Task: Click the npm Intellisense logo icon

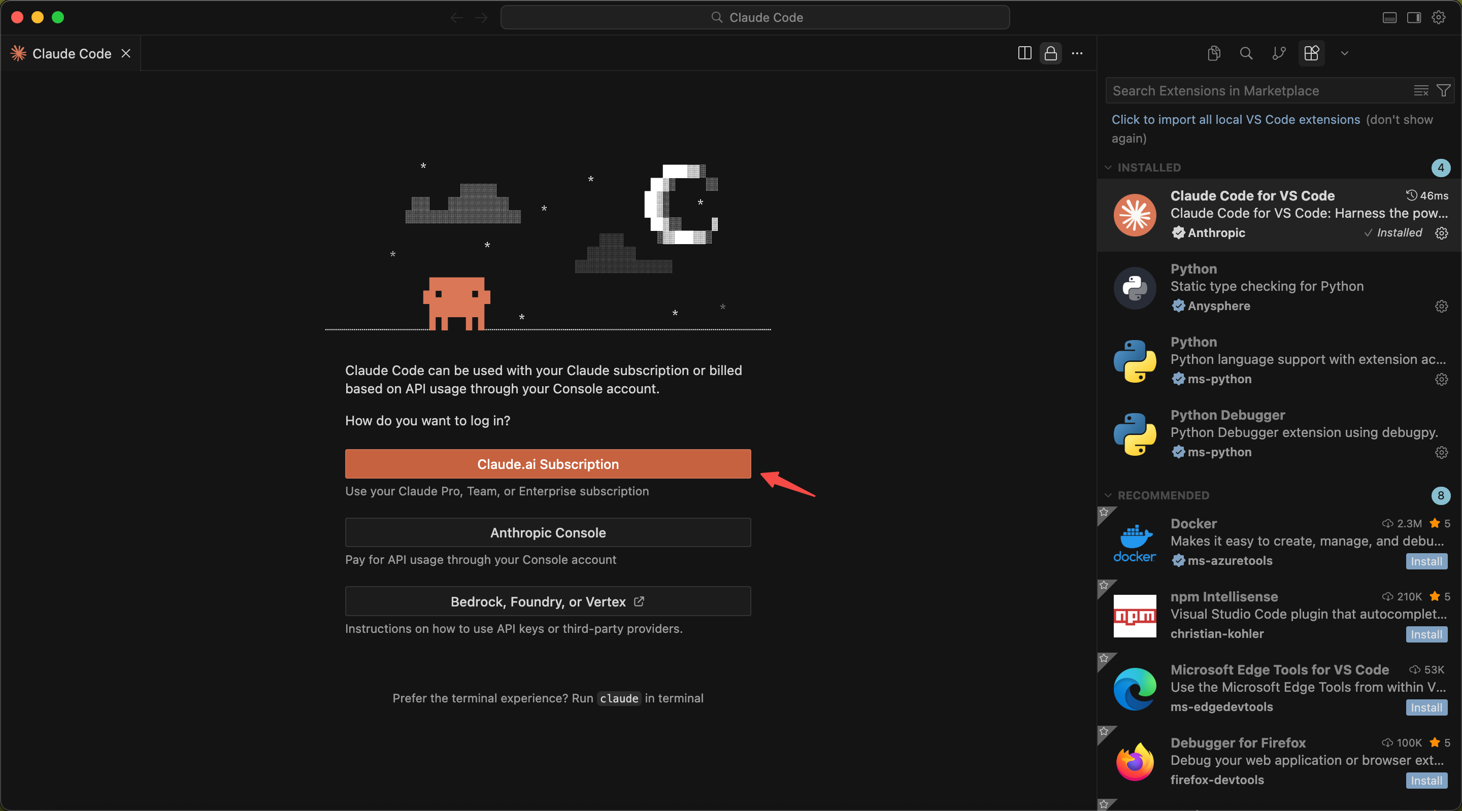Action: (x=1135, y=616)
